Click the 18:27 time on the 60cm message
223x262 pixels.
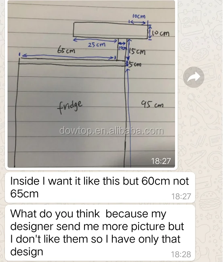click(x=181, y=196)
